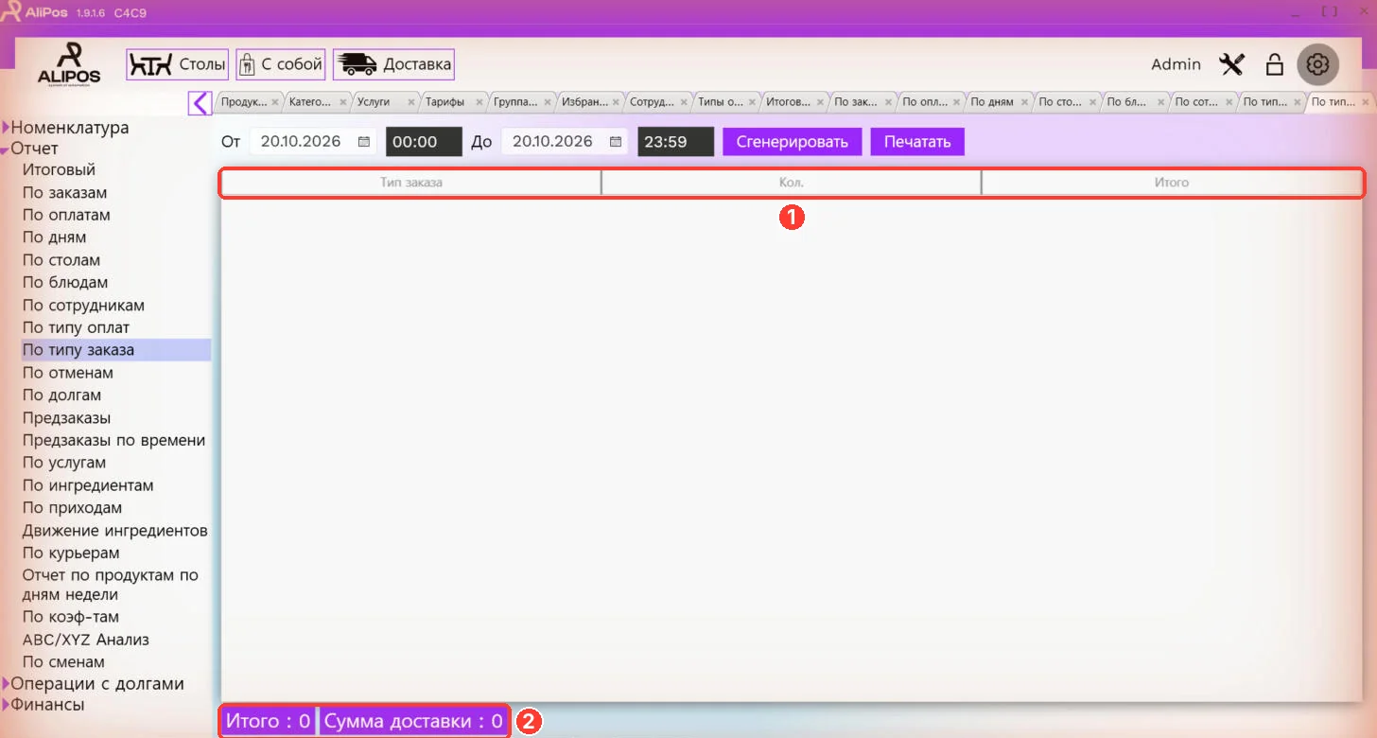
Task: Open Предзаказы по времени report
Action: click(113, 441)
